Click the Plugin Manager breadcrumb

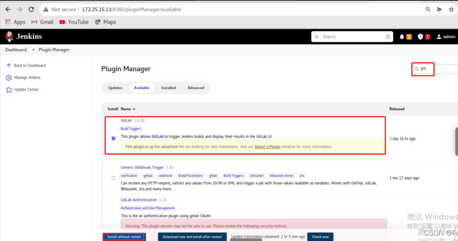pos(54,50)
